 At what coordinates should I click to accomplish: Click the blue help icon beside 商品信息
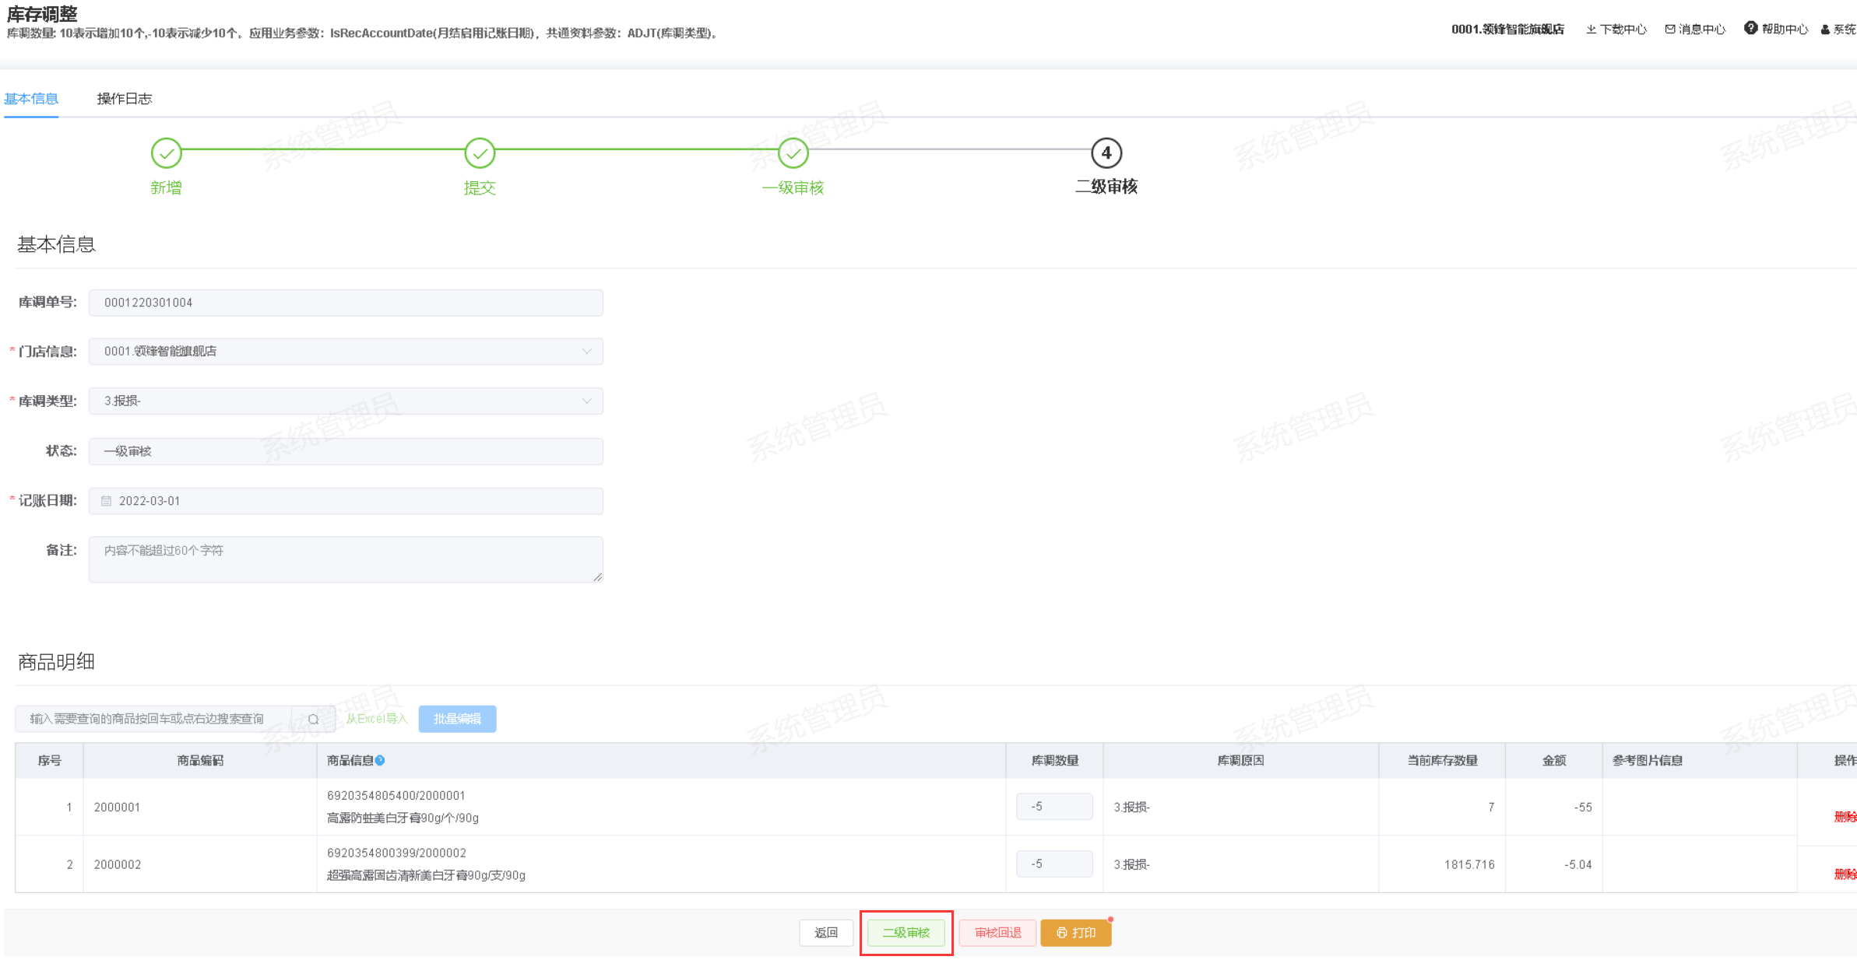coord(380,760)
